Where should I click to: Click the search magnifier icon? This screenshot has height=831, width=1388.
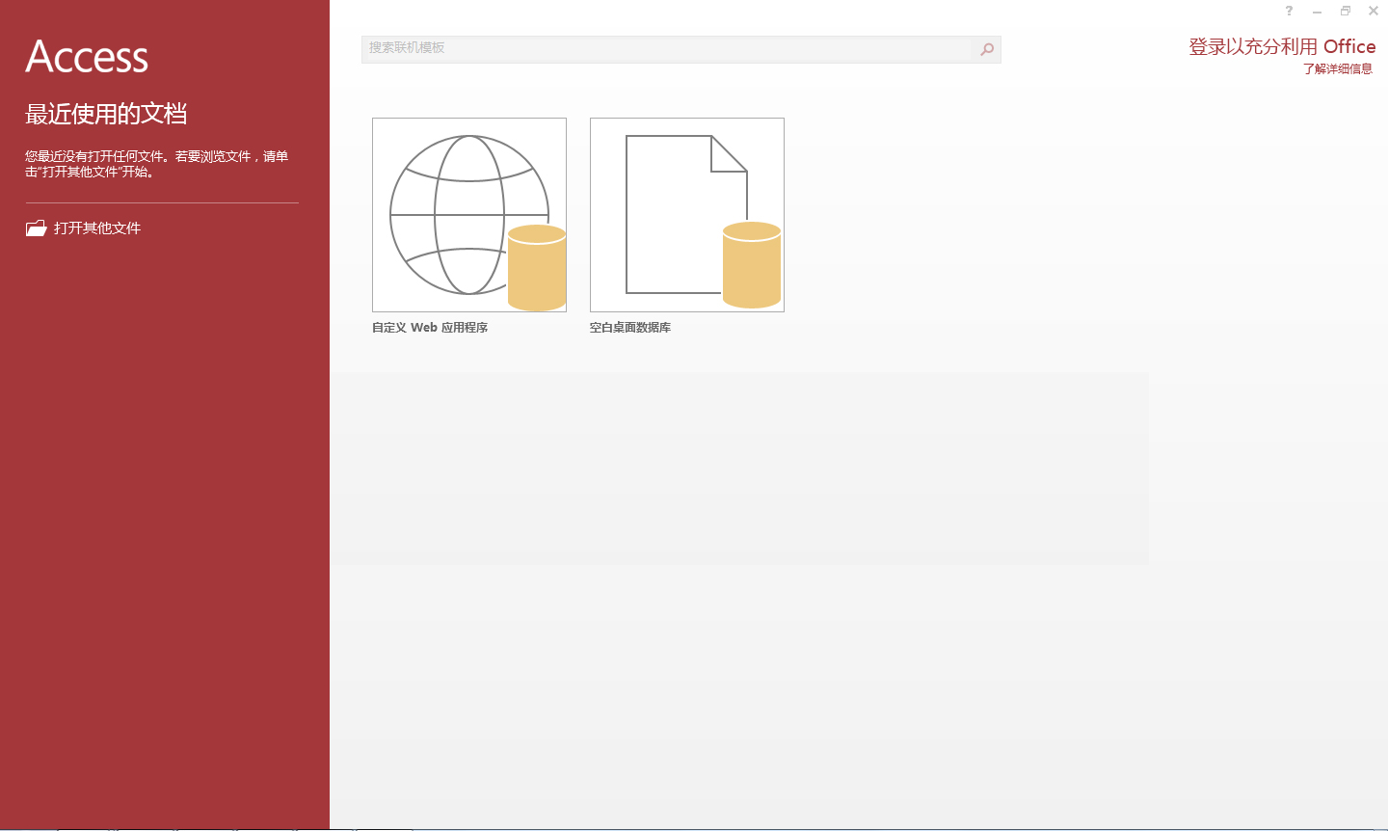tap(985, 49)
